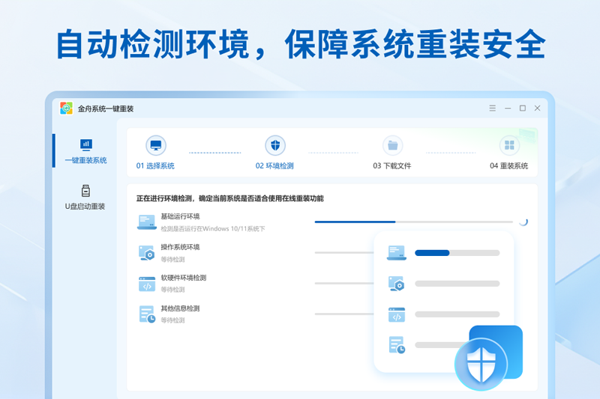600x399 pixels.
Task: Maximize the application window
Action: coord(523,109)
